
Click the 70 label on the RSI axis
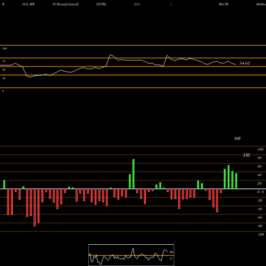pyautogui.click(x=4, y=61)
